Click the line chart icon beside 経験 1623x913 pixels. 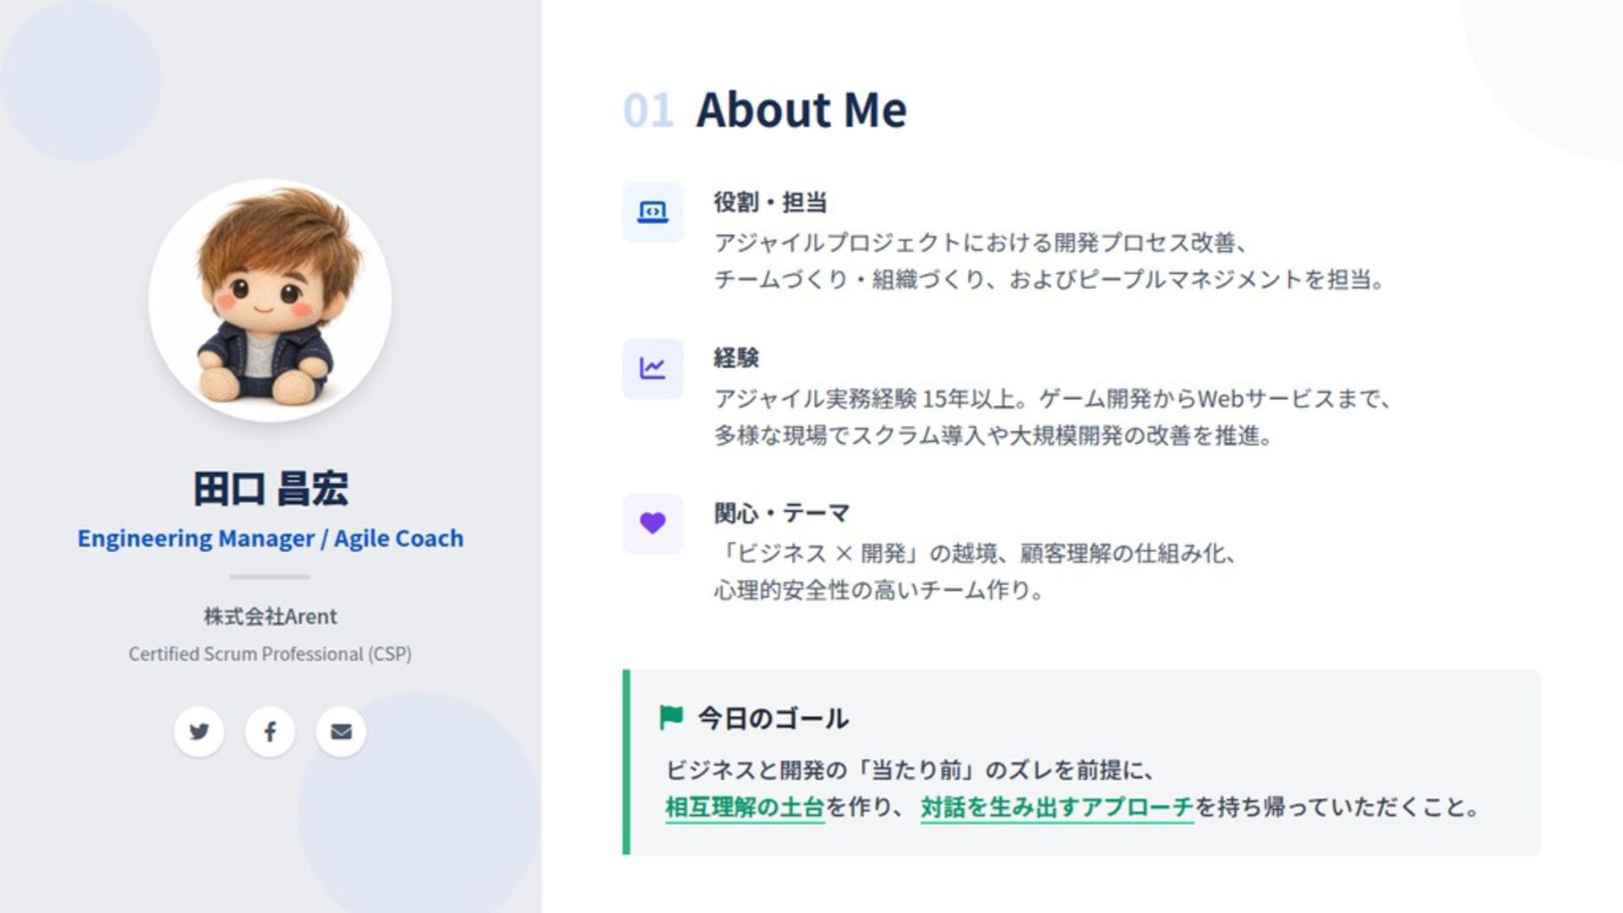tap(653, 369)
